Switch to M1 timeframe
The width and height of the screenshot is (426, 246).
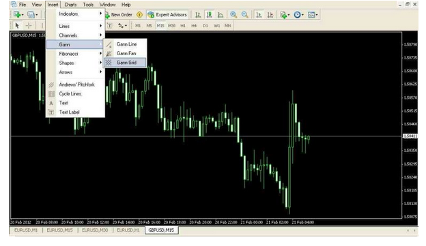point(138,25)
